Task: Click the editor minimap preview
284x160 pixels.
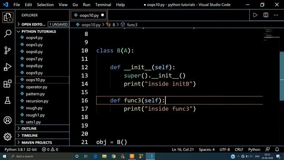Action: click(x=271, y=34)
